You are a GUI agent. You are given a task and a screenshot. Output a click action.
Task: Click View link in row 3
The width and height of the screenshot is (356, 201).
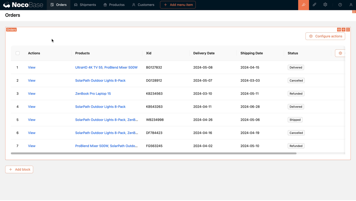point(32,94)
